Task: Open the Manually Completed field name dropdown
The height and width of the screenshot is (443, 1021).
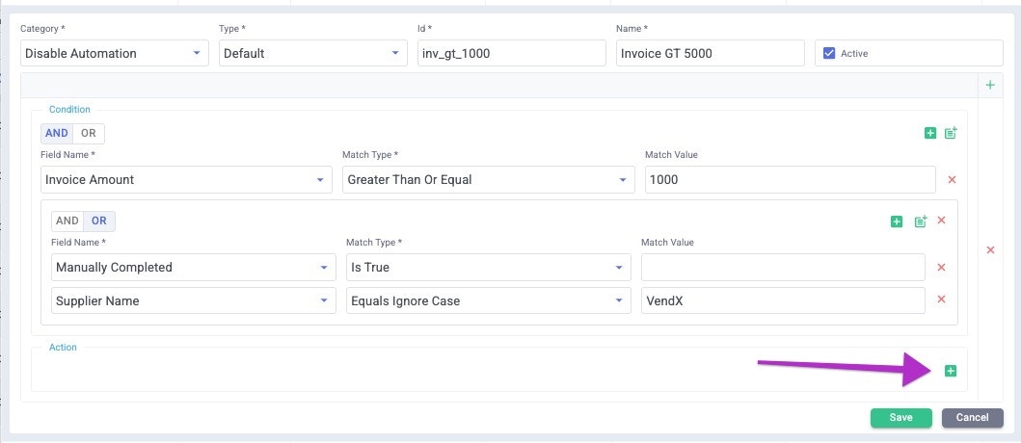Action: 194,268
